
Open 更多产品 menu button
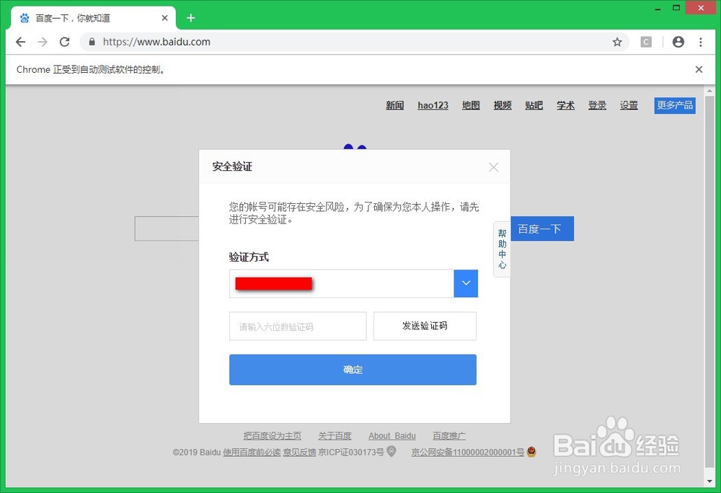(x=675, y=105)
